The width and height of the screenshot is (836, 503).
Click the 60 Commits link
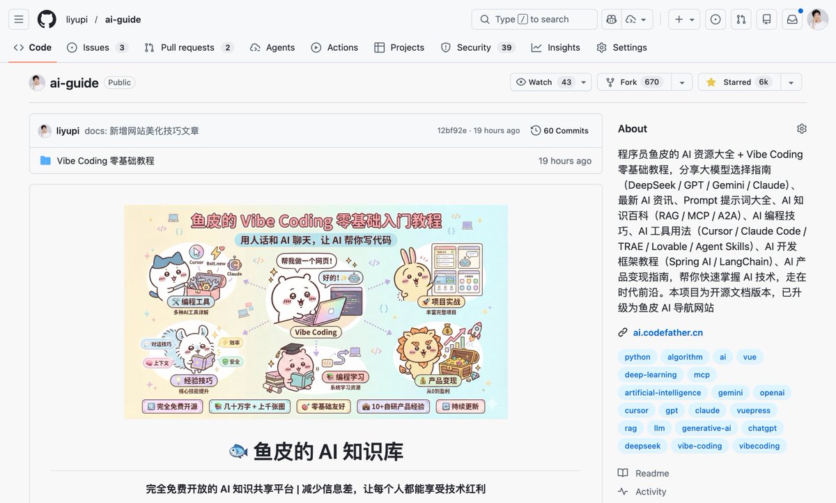click(x=559, y=130)
